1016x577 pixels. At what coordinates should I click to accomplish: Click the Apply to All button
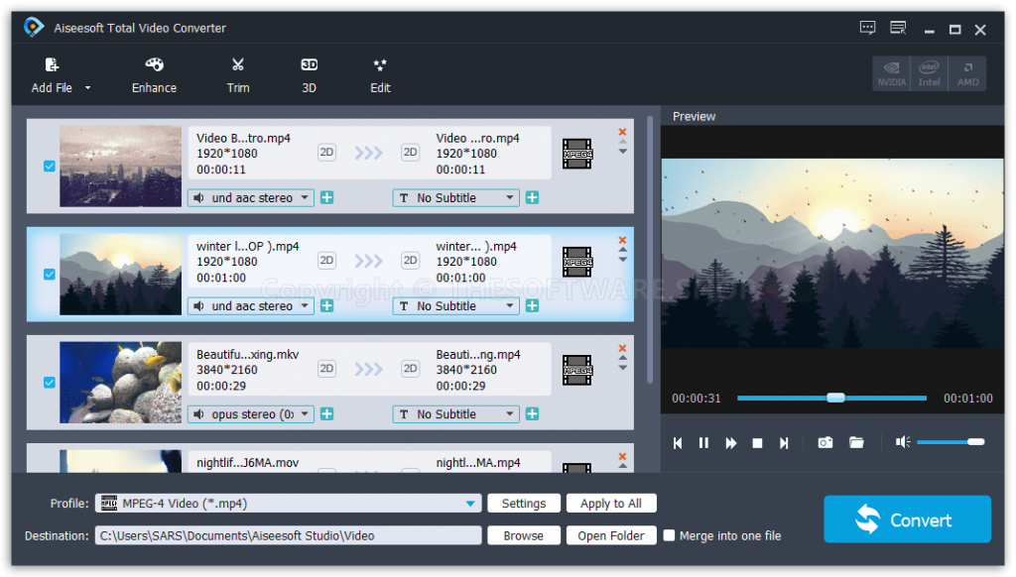(x=610, y=504)
